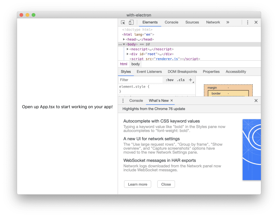Toggle the device toolbar icon
The height and width of the screenshot is (217, 278).
131,22
